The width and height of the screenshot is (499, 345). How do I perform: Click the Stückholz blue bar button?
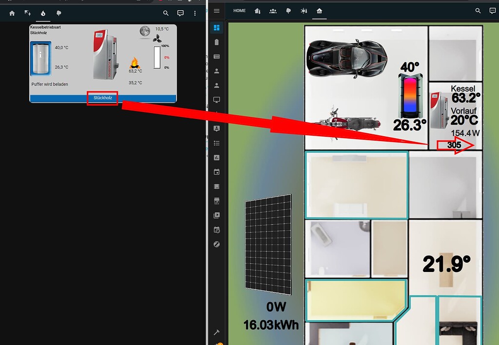[103, 98]
